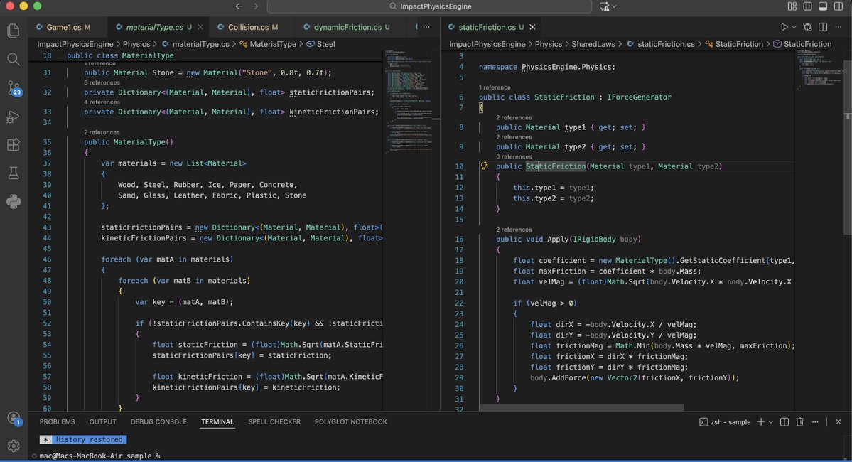Open a new terminal with the plus icon
Viewport: 852px width, 462px height.
click(762, 421)
